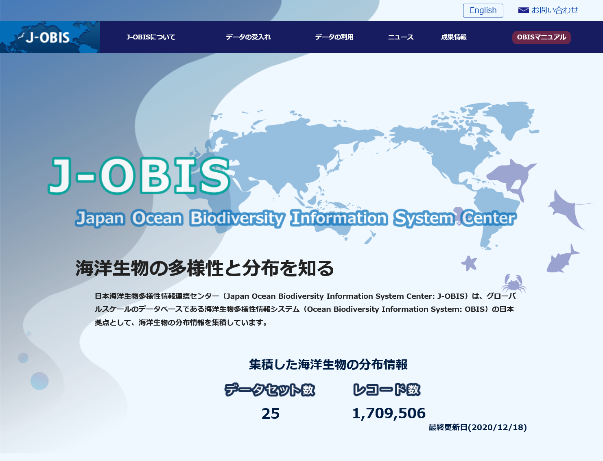Click the heading 集積した海洋生物の分布情報
The width and height of the screenshot is (603, 461).
tap(328, 365)
